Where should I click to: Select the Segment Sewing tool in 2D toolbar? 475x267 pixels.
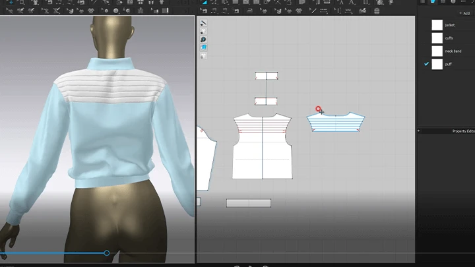click(x=214, y=11)
